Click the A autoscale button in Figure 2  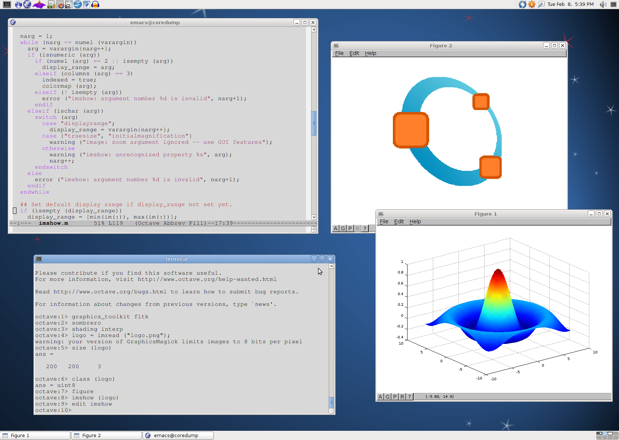click(x=335, y=228)
